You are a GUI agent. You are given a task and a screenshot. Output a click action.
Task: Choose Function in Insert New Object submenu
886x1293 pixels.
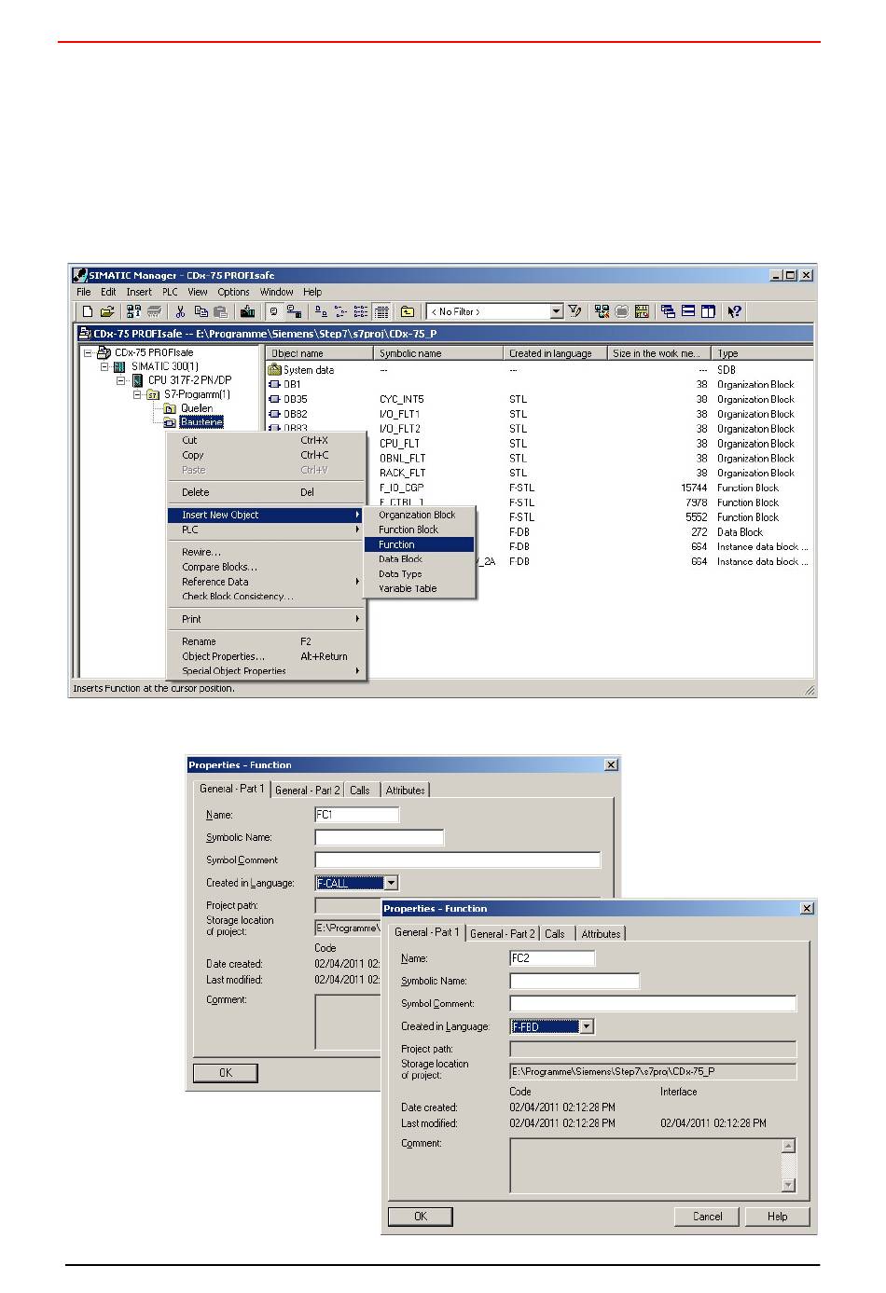pyautogui.click(x=420, y=544)
